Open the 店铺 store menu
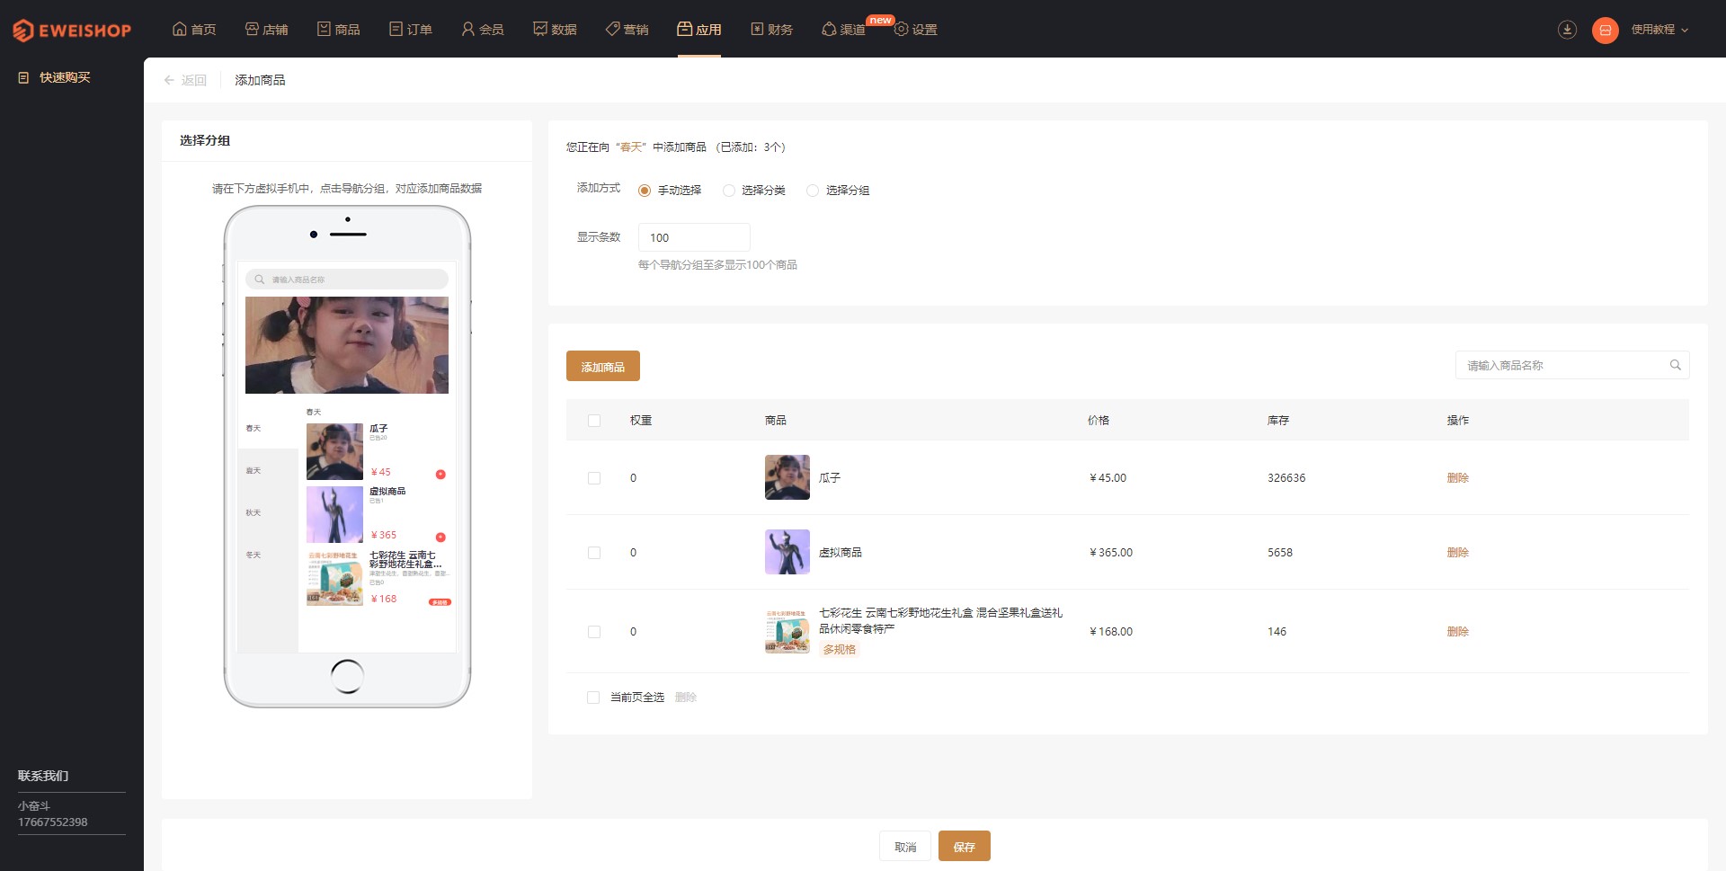Image resolution: width=1726 pixels, height=871 pixels. click(x=266, y=30)
